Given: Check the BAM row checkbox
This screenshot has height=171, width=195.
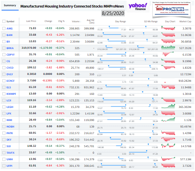Looking at the screenshot, I should coord(4,35).
